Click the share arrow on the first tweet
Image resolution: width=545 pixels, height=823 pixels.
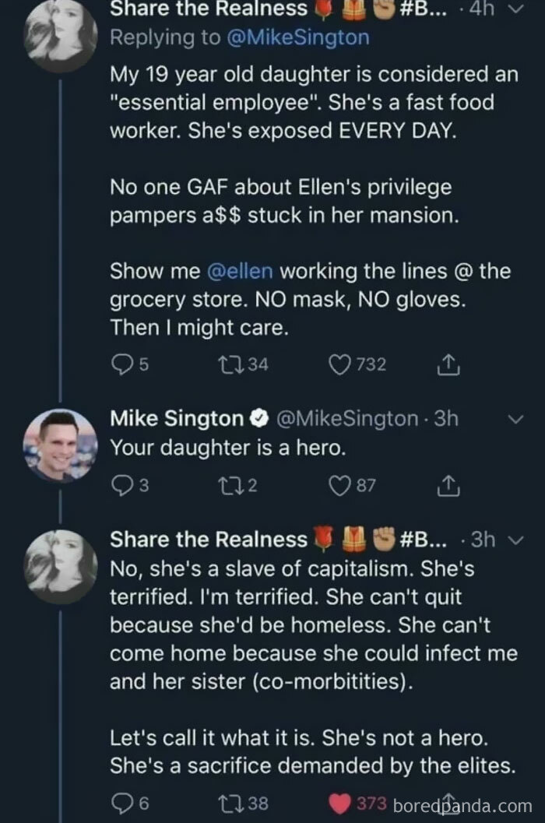448,364
